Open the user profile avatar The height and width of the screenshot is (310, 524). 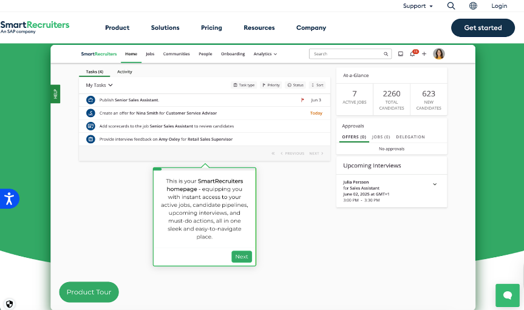click(x=439, y=54)
